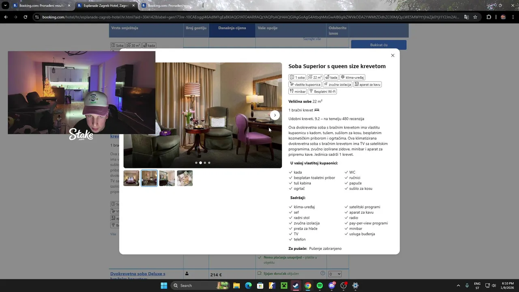This screenshot has height=292, width=519.
Task: Click the breakfast info question icon
Action: click(x=323, y=273)
